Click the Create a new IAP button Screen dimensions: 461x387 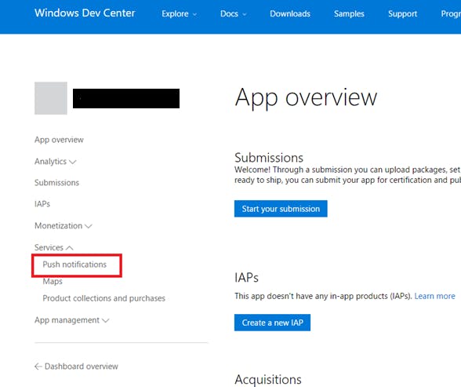(272, 323)
